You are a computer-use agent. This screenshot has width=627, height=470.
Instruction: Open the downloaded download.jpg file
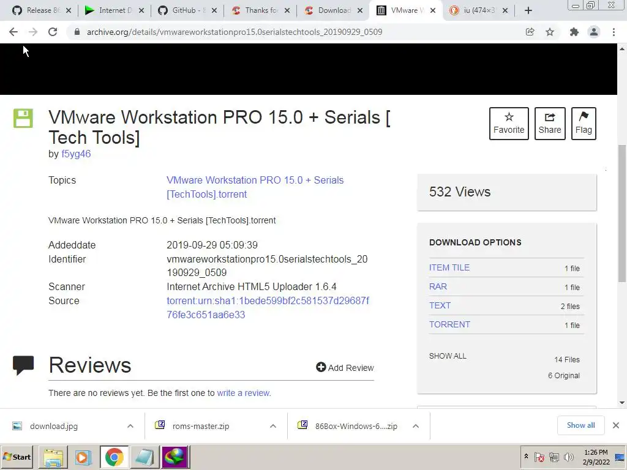tap(54, 426)
